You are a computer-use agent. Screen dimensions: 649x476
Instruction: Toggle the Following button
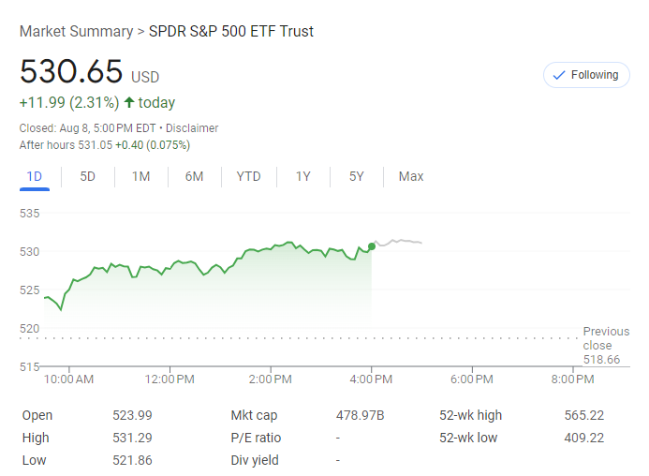pyautogui.click(x=586, y=75)
